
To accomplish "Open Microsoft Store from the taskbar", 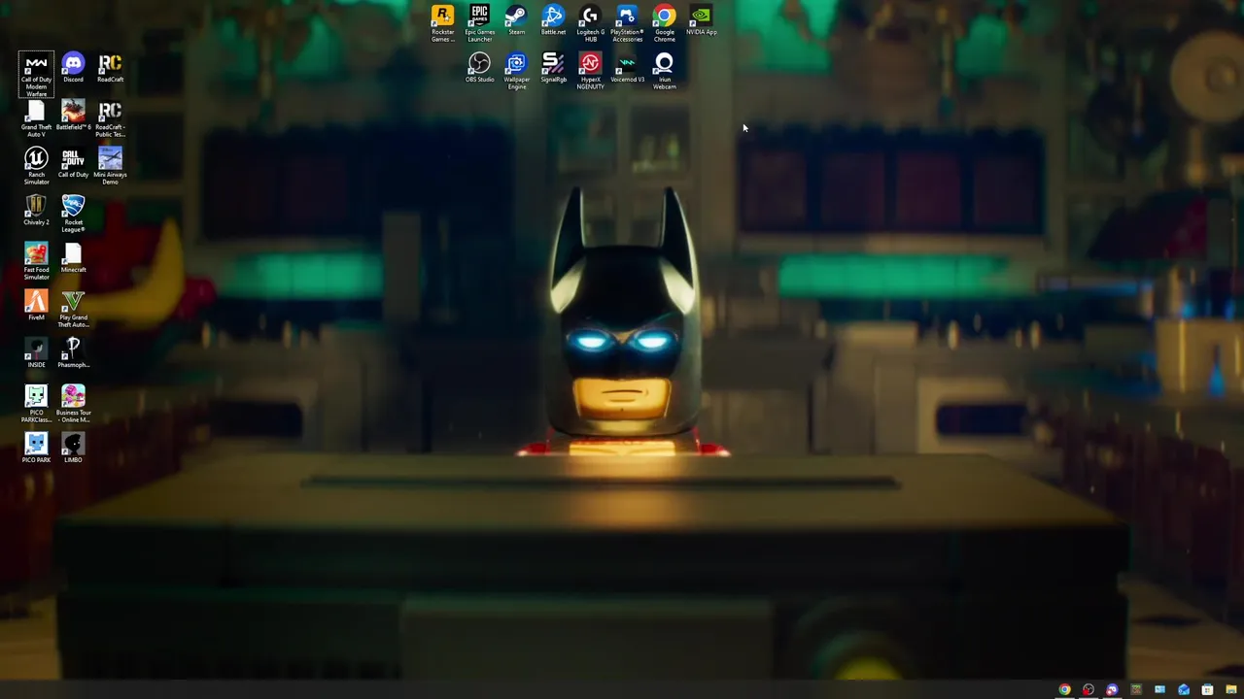I will [1207, 690].
